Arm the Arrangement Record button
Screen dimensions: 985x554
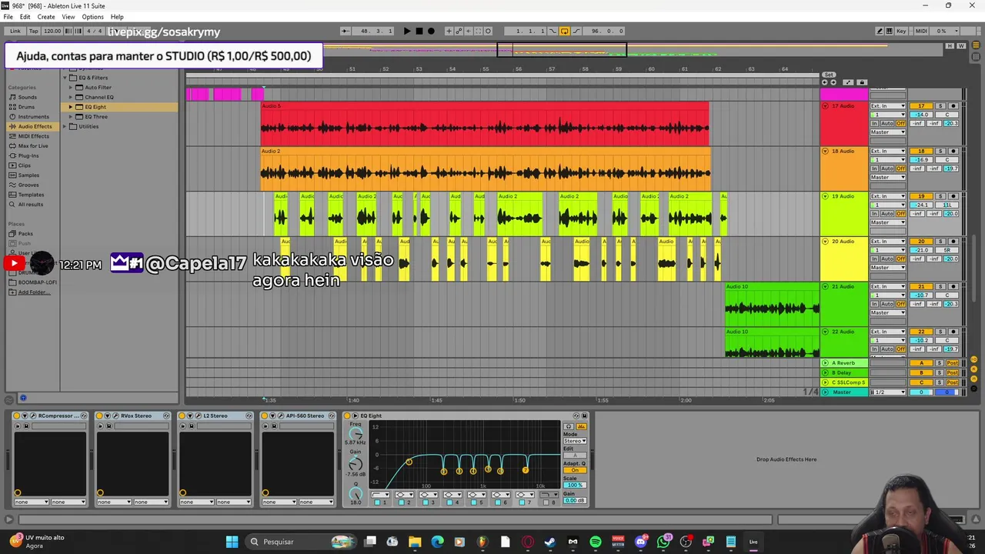(x=431, y=31)
